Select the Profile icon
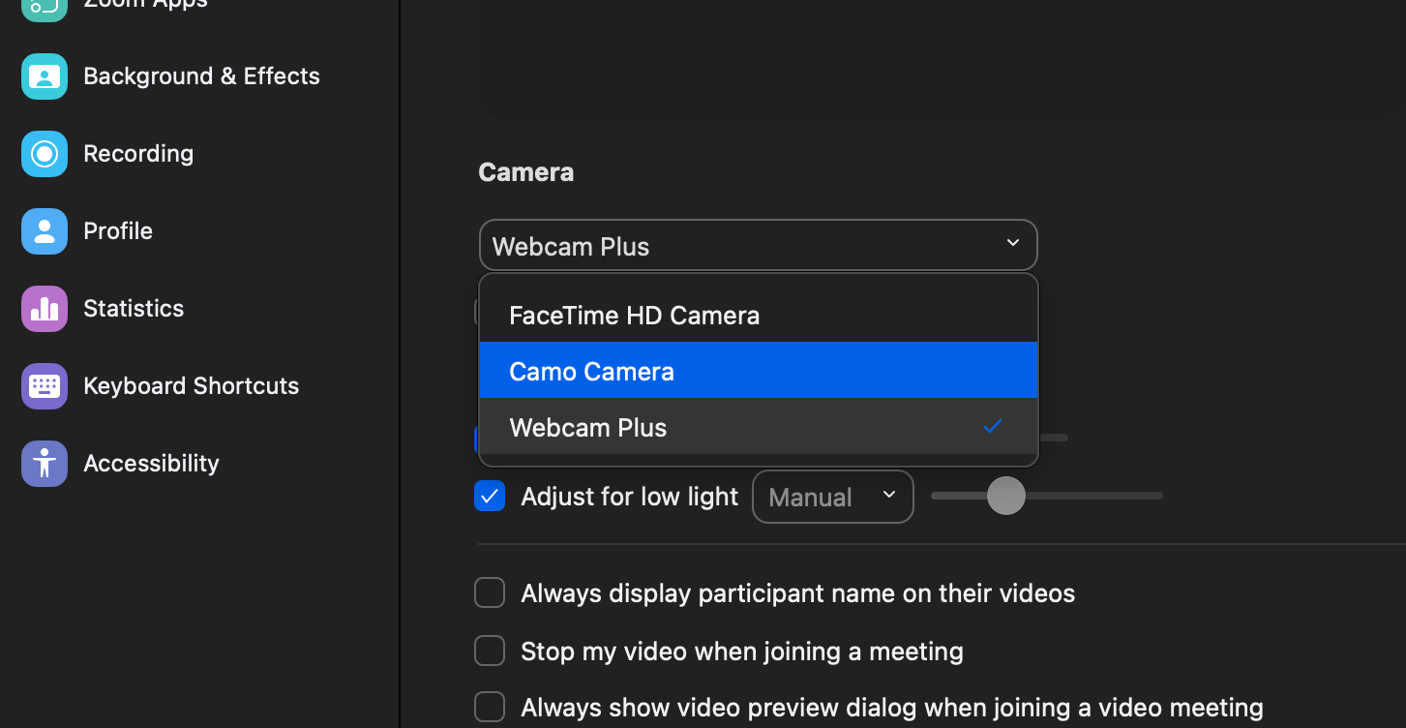This screenshot has width=1406, height=728. click(45, 231)
